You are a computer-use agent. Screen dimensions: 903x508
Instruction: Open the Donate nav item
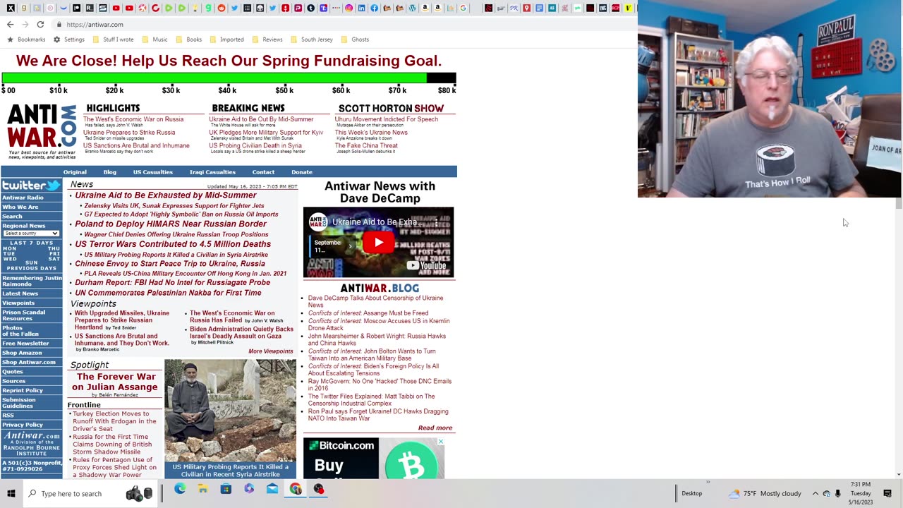point(302,172)
